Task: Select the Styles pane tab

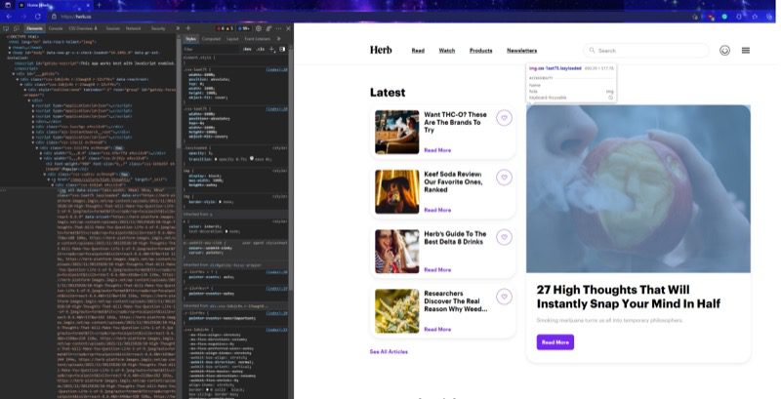Action: tap(190, 39)
